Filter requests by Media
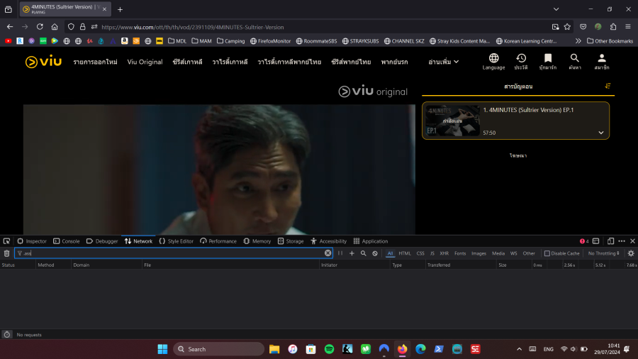Image resolution: width=638 pixels, height=359 pixels. click(x=498, y=253)
